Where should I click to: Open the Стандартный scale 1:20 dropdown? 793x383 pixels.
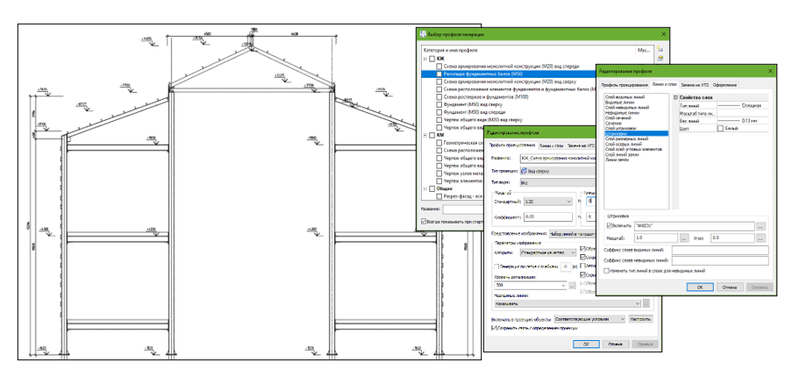tap(548, 201)
